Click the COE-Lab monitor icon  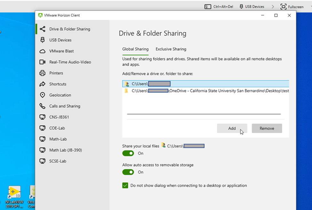click(42, 128)
